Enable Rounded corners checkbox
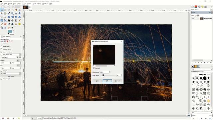213x120 pixels. (1, 49)
